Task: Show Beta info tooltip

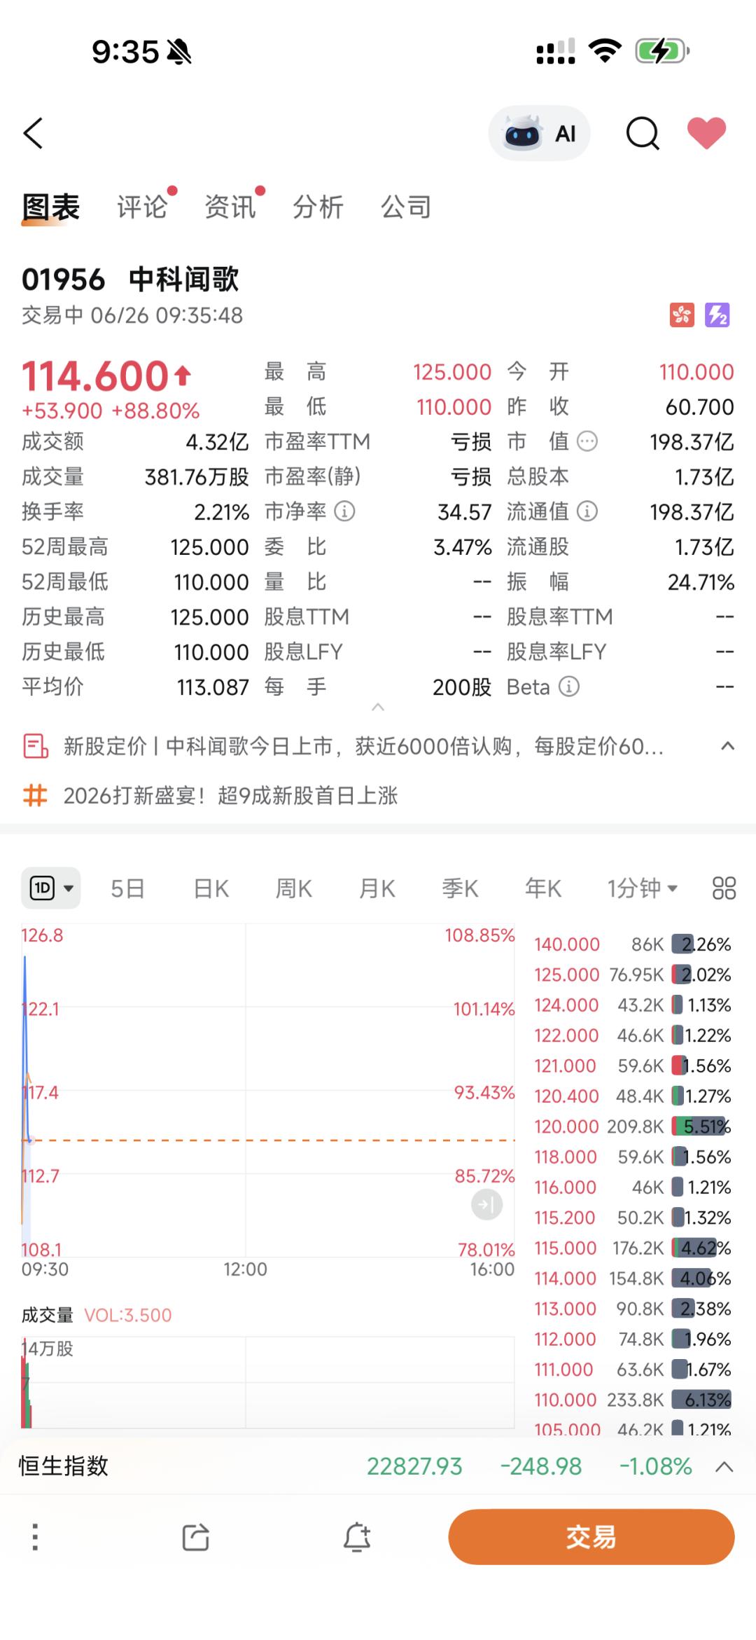Action: pyautogui.click(x=569, y=687)
